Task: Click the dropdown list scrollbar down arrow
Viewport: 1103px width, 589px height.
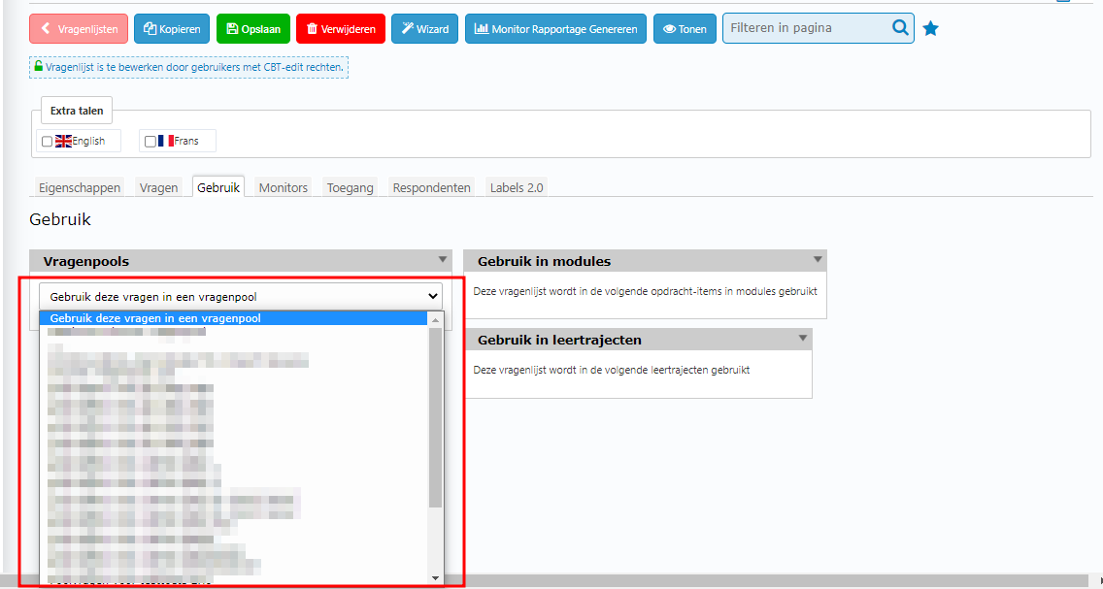Action: tap(435, 577)
